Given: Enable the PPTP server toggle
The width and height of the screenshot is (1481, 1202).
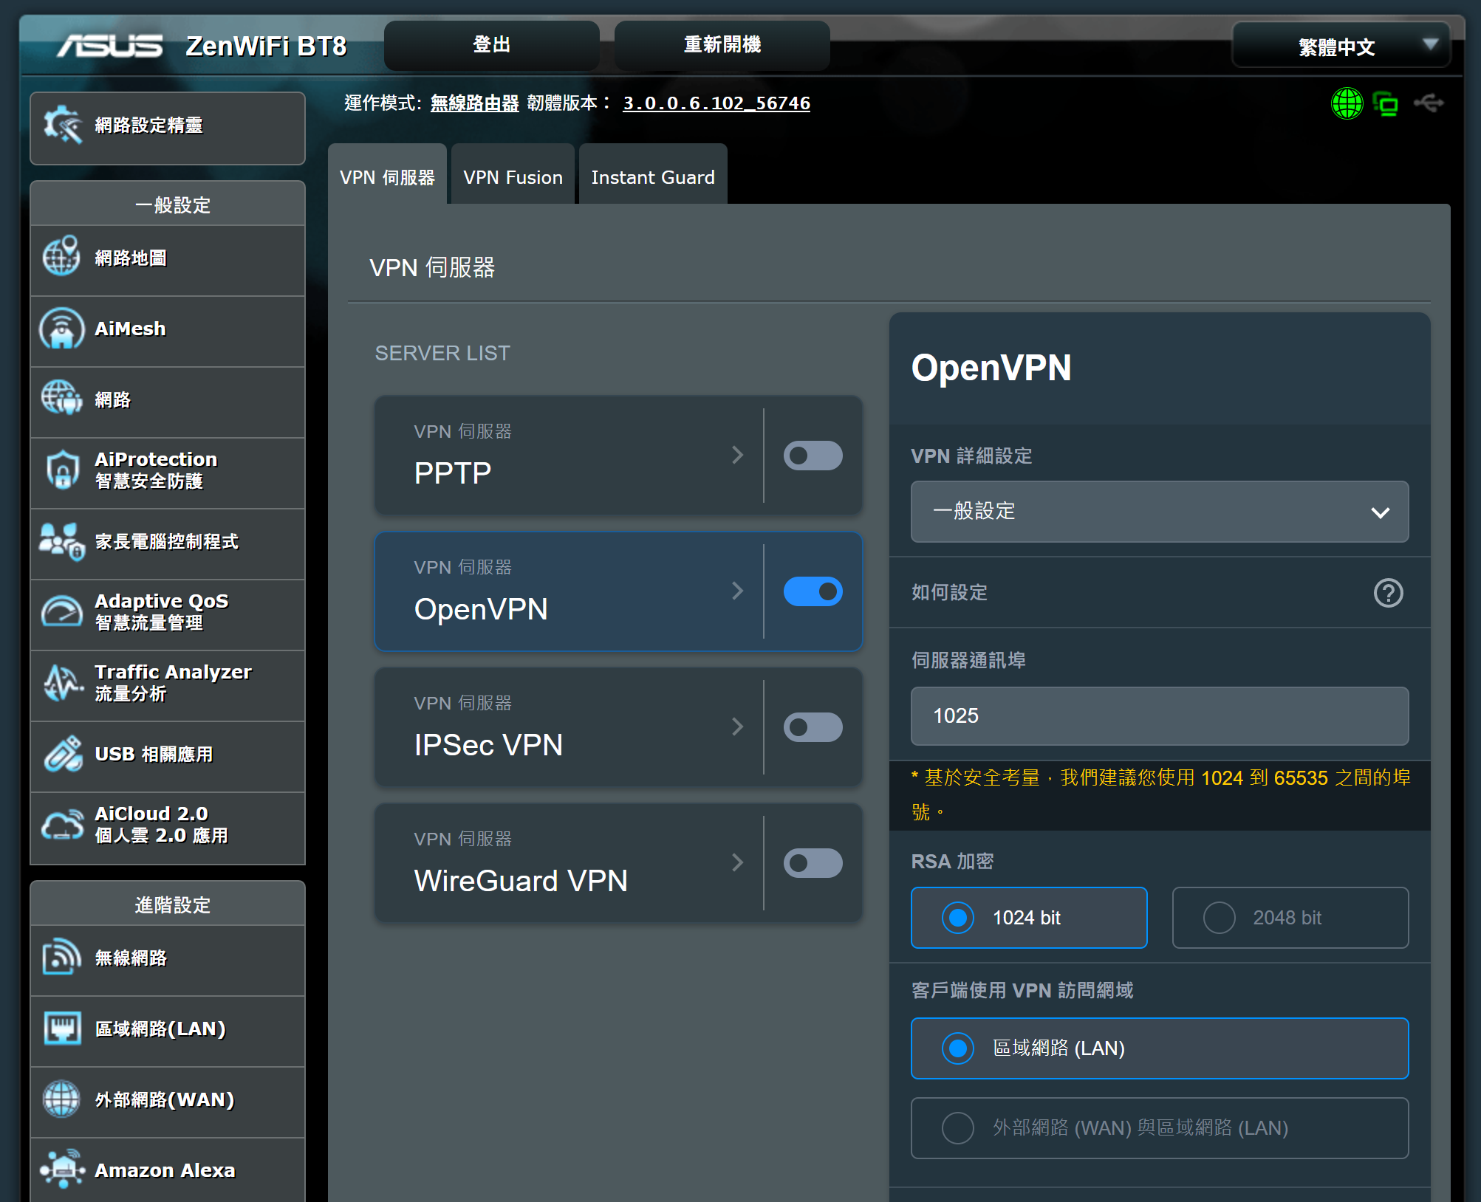Looking at the screenshot, I should pos(813,456).
